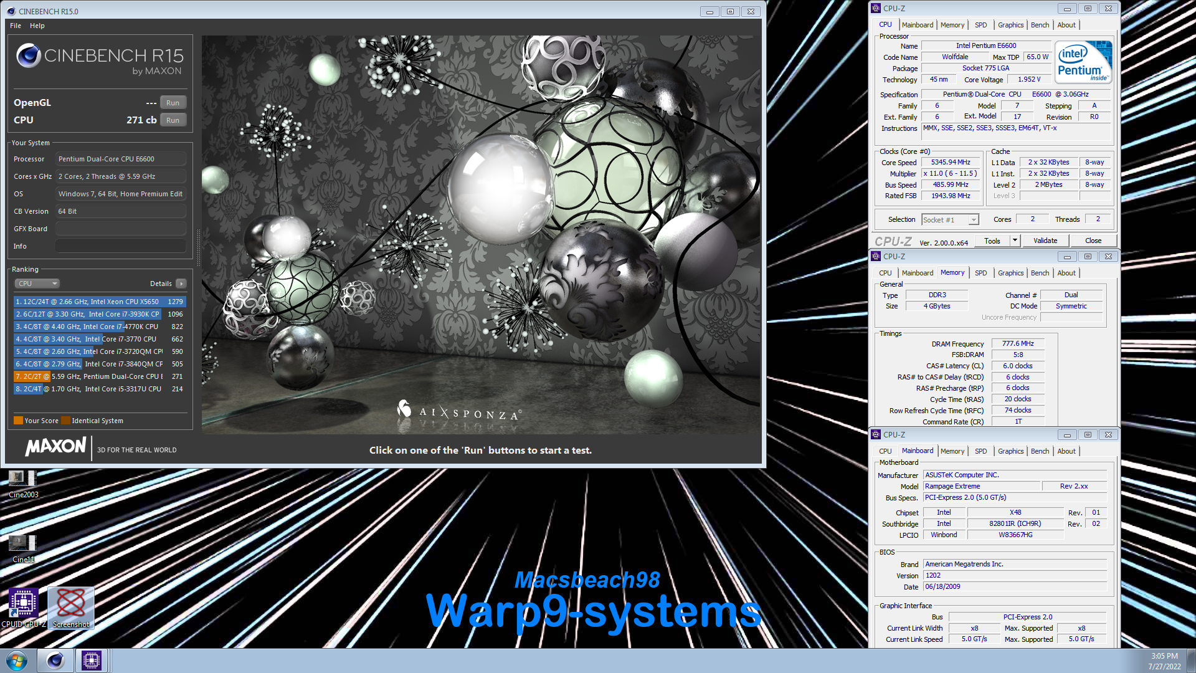
Task: Click the Intel Pentium logo in CPU-Z
Action: (1084, 62)
